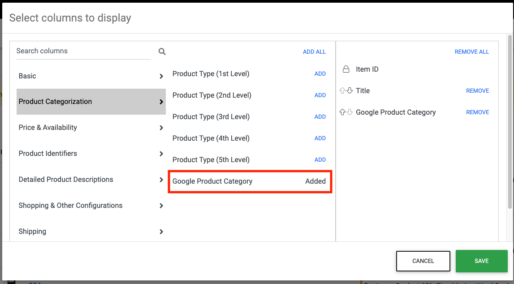
Task: Expand the Detailed Product Descriptions chevron
Action: point(161,180)
